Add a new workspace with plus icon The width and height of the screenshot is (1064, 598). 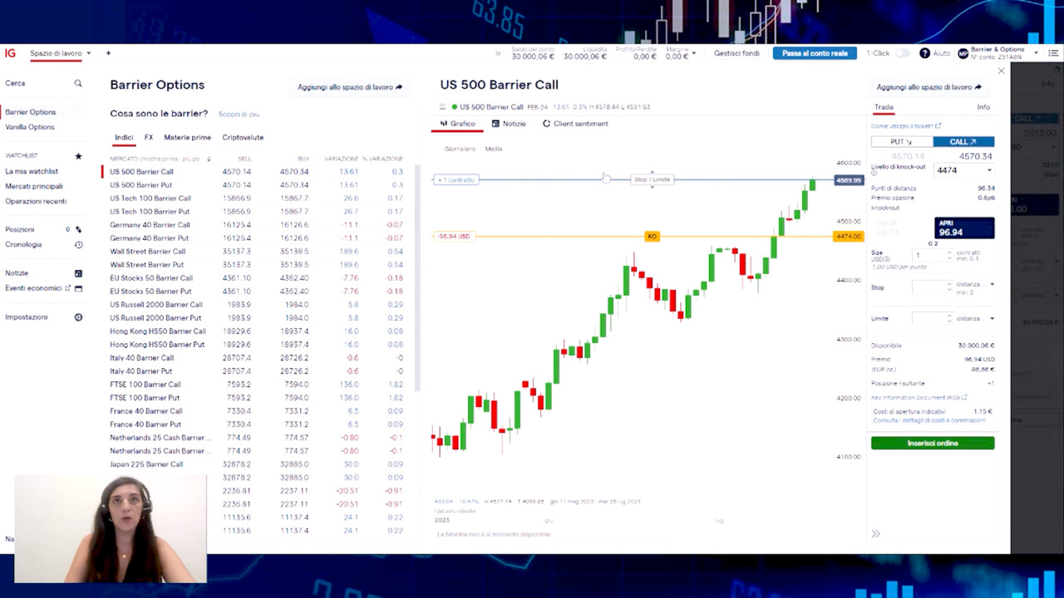(x=108, y=53)
